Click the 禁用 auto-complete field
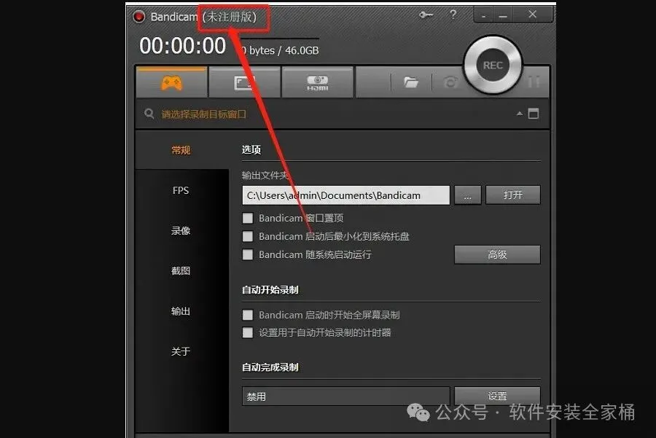 click(x=346, y=396)
